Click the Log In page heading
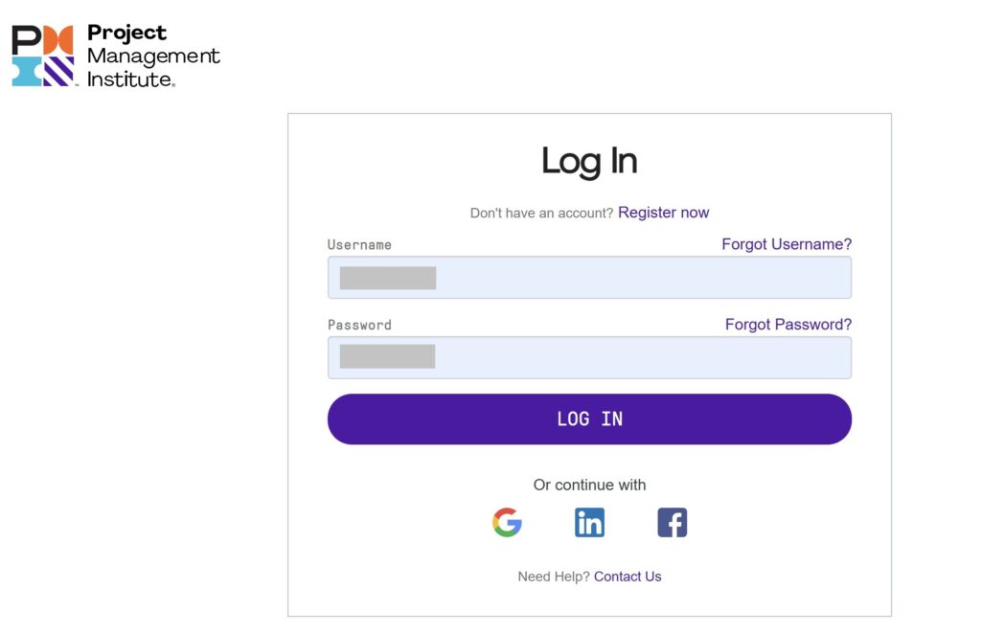The image size is (981, 634). pyautogui.click(x=589, y=161)
